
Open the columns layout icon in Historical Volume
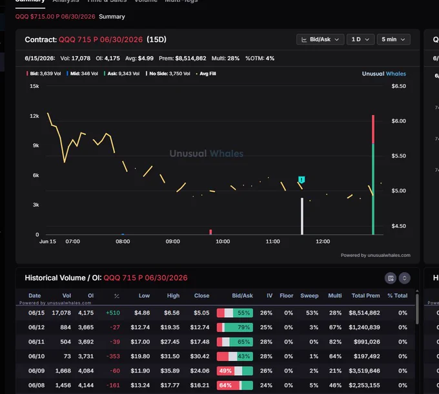point(391,278)
